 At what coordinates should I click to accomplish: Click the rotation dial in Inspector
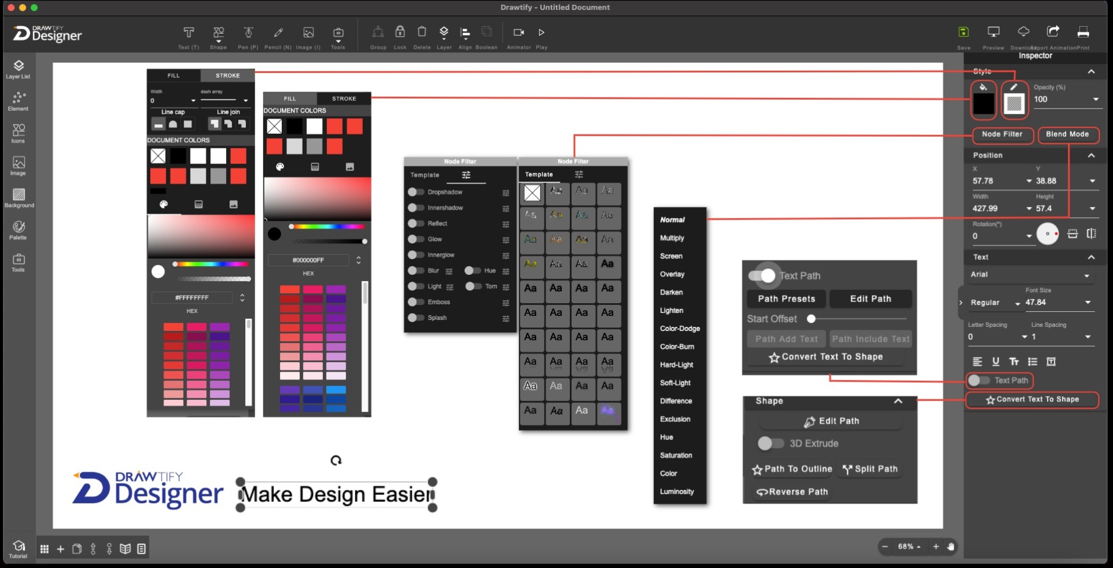(1047, 234)
